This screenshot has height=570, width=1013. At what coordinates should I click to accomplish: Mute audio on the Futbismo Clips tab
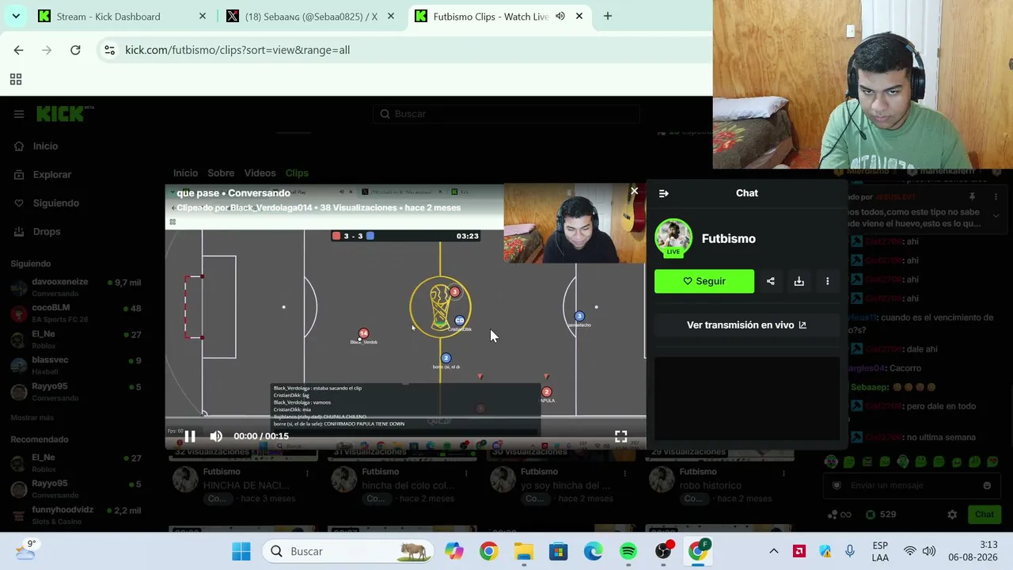pos(560,16)
